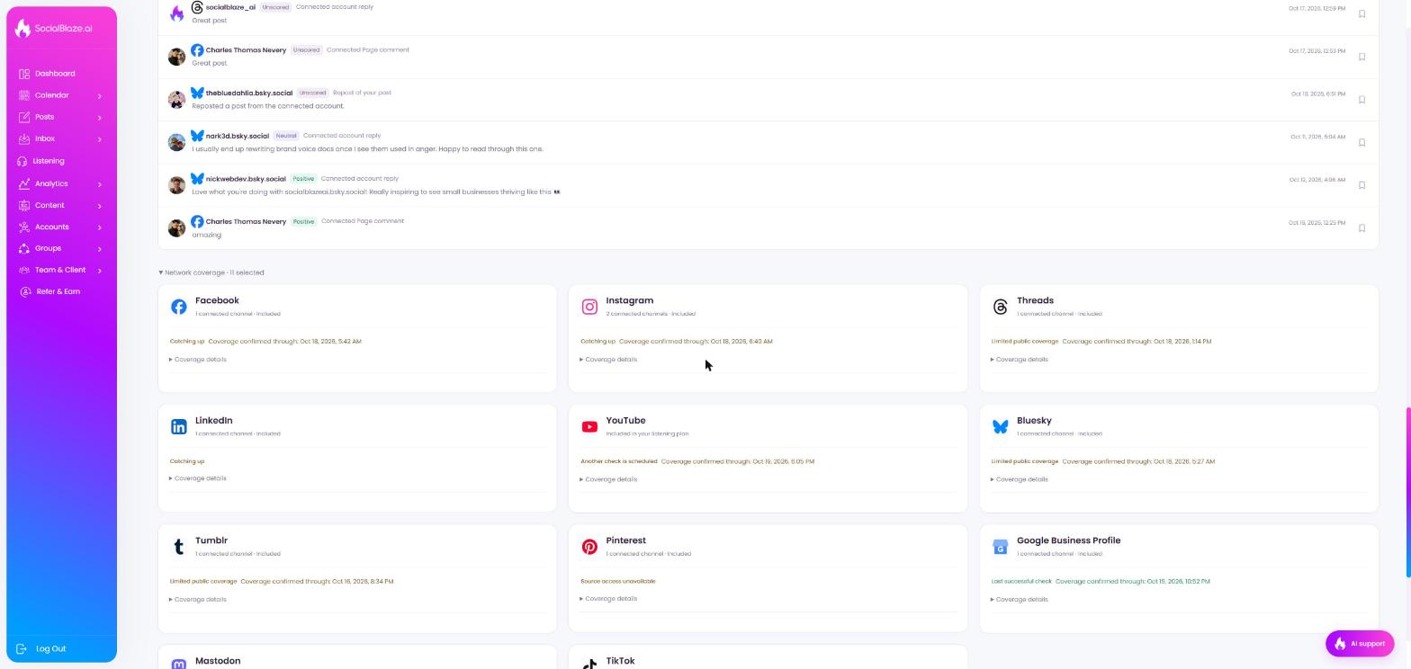The image size is (1411, 669).
Task: Bookmark the nickwebdev.bsky.social reply
Action: (x=1362, y=185)
